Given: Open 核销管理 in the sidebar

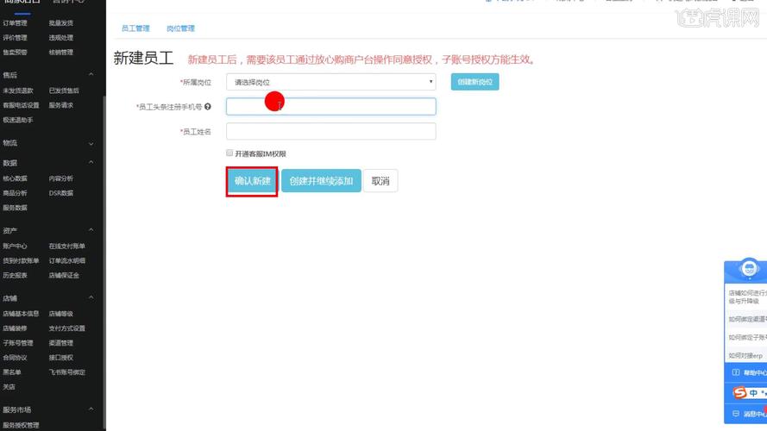Looking at the screenshot, I should click(61, 53).
